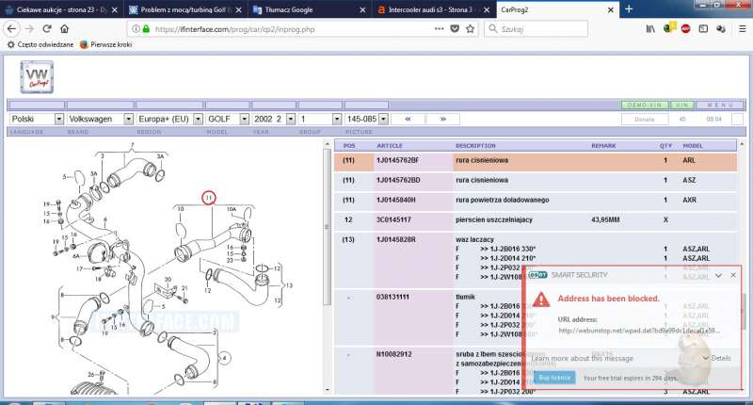Select part row 1J0145840H

pos(535,201)
